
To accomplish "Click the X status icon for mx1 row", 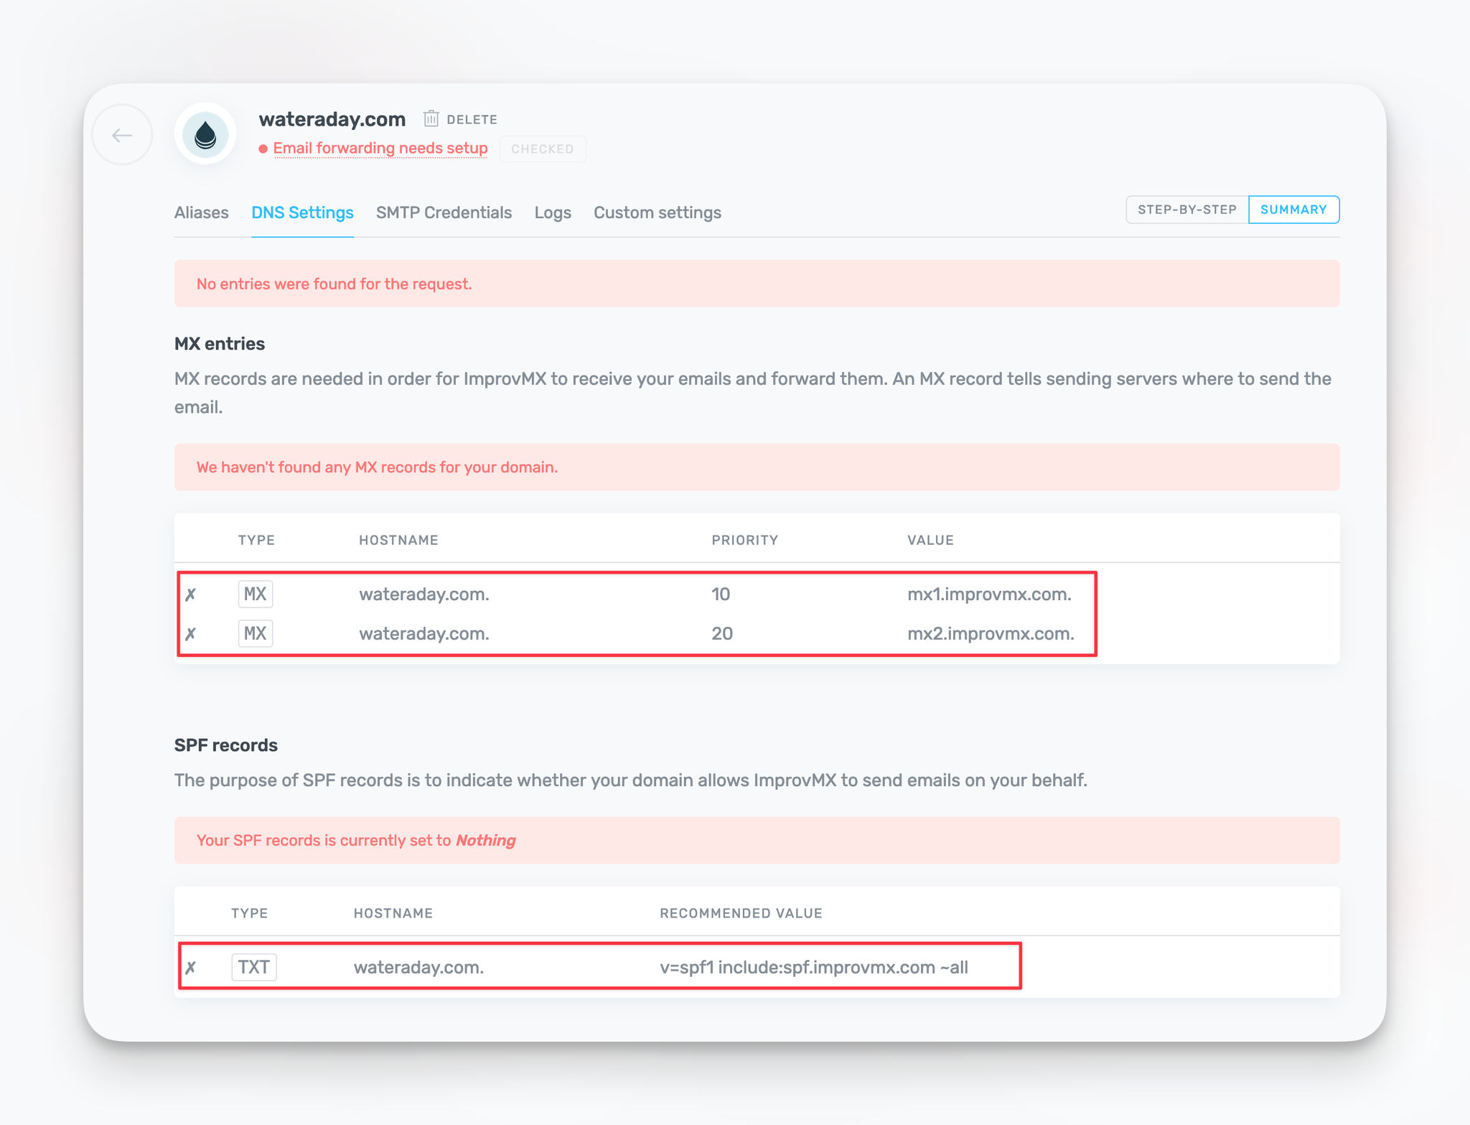I will (x=191, y=594).
